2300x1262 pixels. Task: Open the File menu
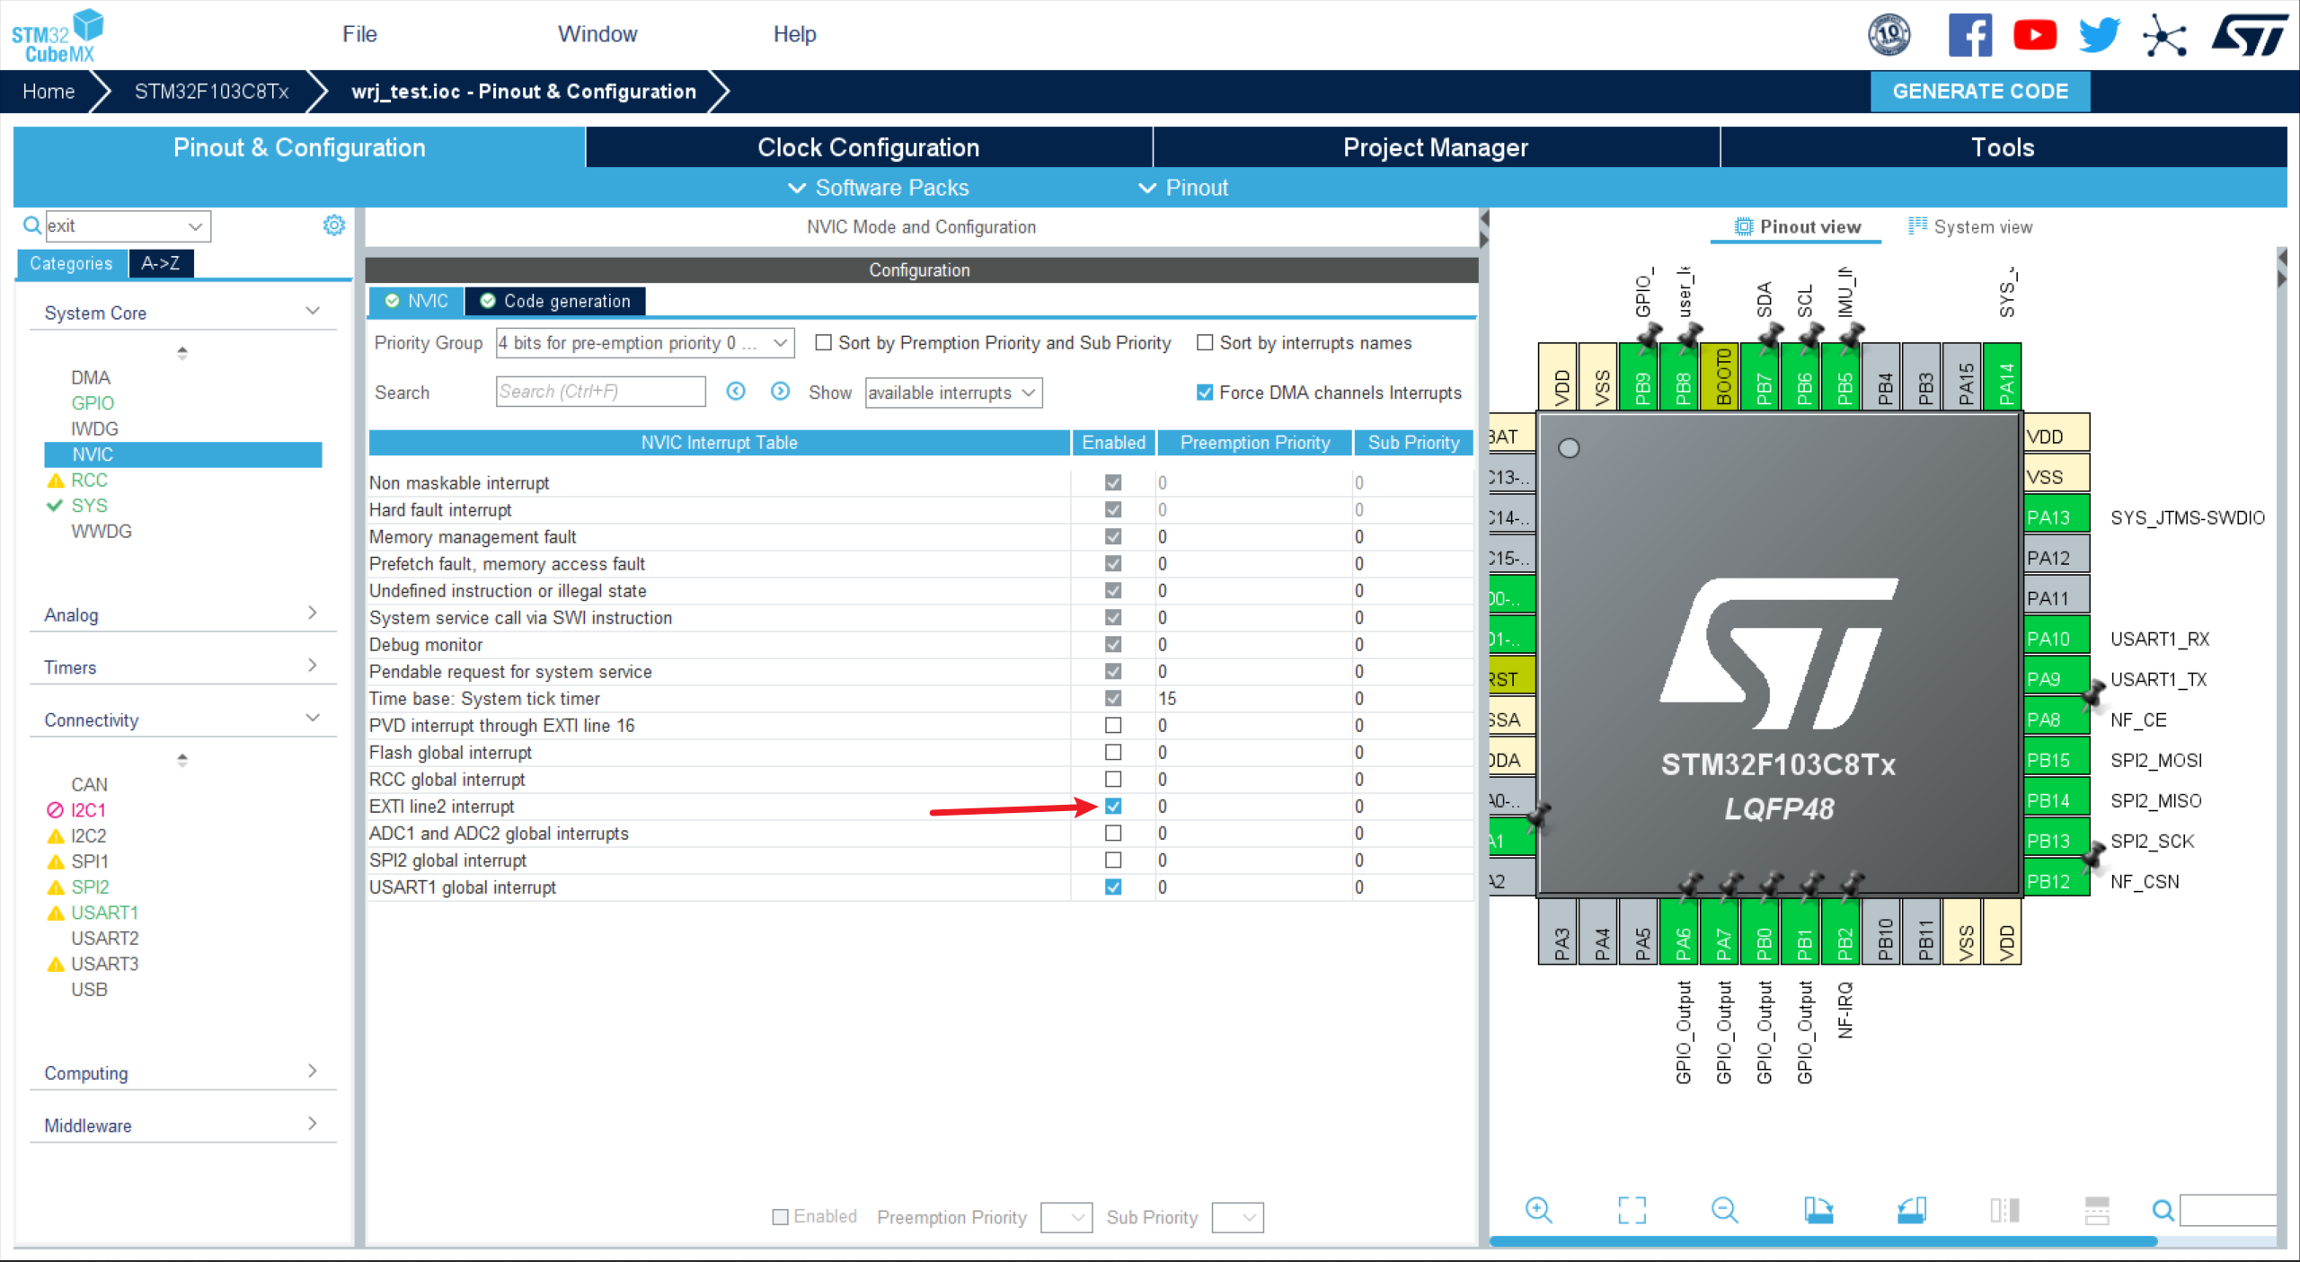(x=359, y=34)
